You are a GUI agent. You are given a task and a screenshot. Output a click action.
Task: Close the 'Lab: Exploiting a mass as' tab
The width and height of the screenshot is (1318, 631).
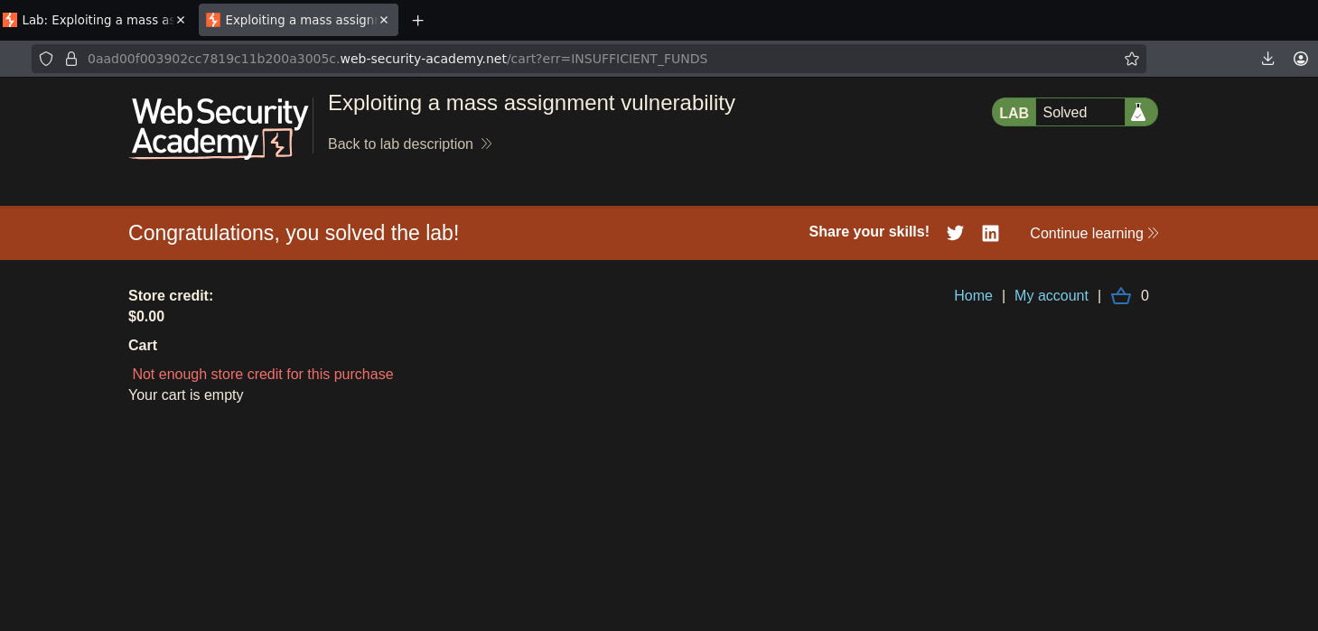(x=181, y=20)
